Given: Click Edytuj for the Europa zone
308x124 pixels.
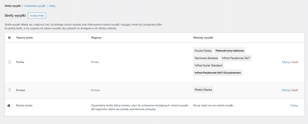Looking at the screenshot, I should point(285,90).
